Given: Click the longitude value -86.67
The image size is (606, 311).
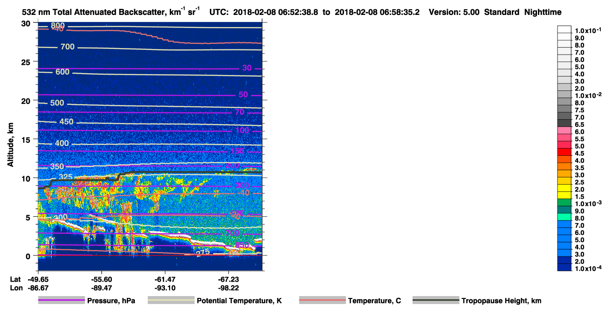Looking at the screenshot, I should 38,288.
